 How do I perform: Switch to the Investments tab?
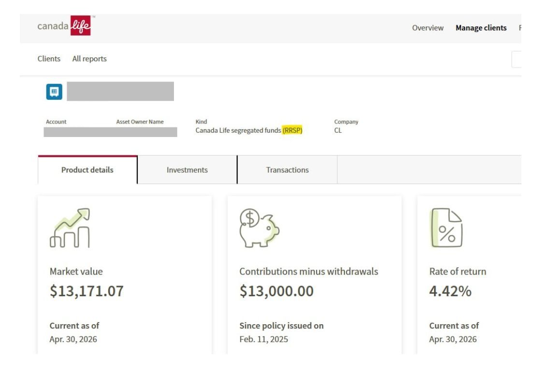point(188,170)
